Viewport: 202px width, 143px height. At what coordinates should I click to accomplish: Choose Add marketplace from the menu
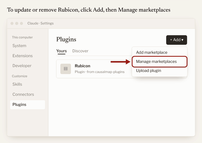point(152,52)
